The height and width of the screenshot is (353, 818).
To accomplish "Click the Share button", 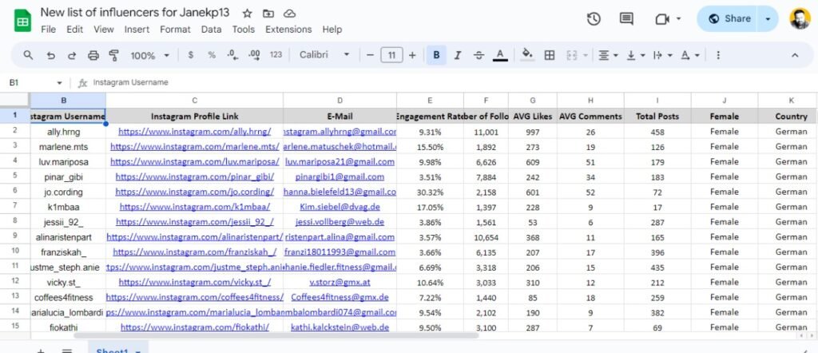I will 729,19.
